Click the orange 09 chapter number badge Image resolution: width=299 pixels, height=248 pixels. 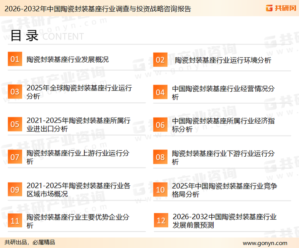15,189
